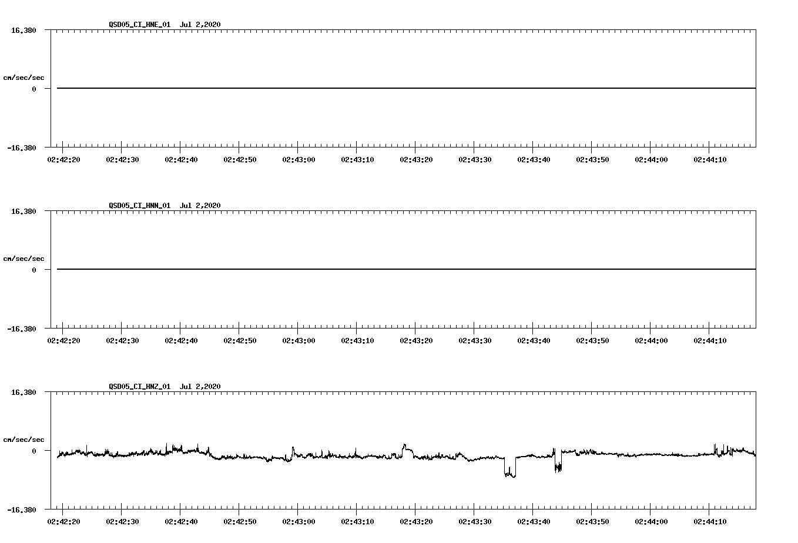The width and height of the screenshot is (798, 543).
Task: Click the QSD05_CI_HNZ_01 channel title
Action: pyautogui.click(x=140, y=387)
